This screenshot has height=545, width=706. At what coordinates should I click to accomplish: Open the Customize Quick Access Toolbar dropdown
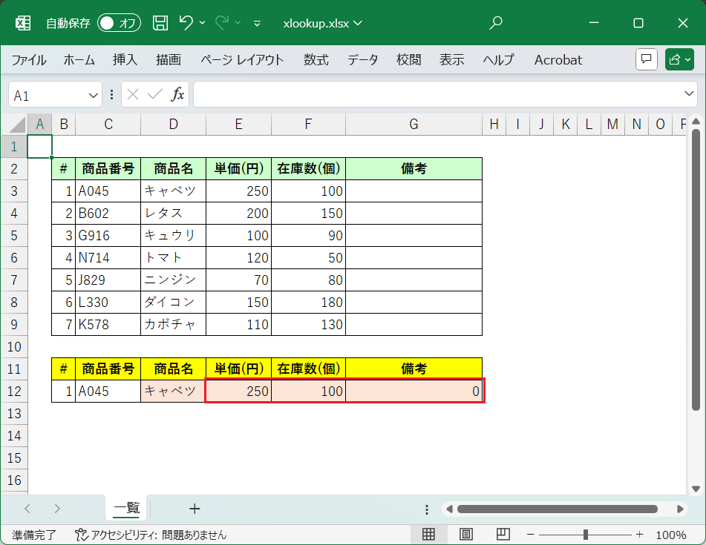coord(257,23)
